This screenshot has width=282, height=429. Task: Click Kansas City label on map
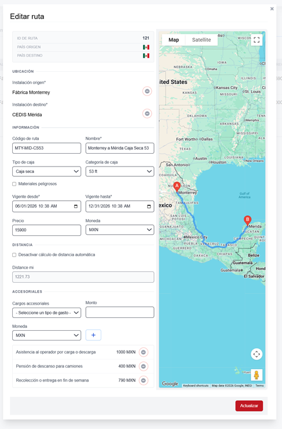(226, 87)
